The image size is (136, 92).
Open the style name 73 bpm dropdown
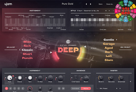click(88, 11)
